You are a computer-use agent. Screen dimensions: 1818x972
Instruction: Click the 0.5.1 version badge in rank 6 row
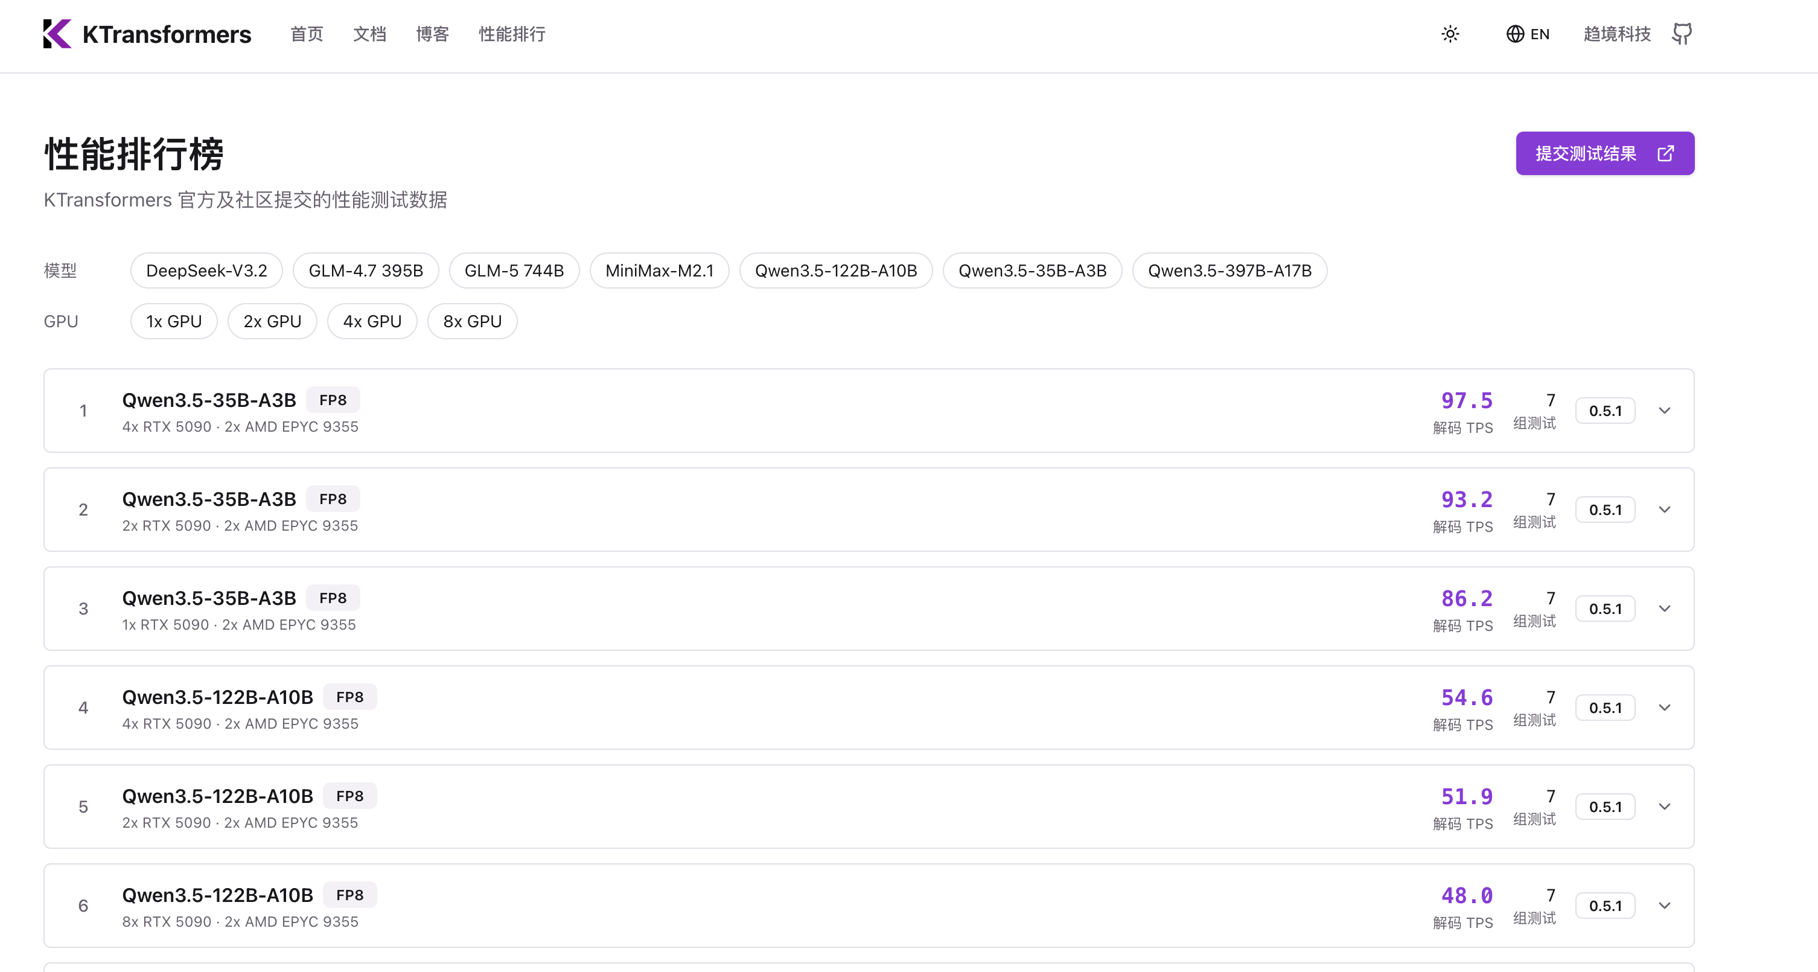[1606, 906]
